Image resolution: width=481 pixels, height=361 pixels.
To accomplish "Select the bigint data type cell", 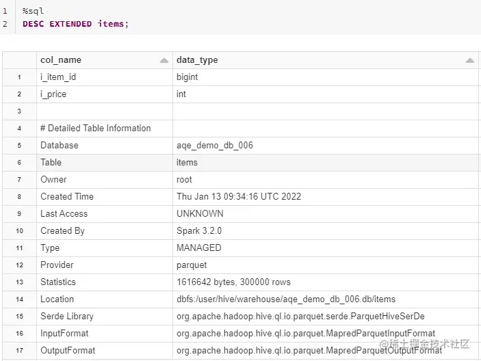I will click(326, 77).
